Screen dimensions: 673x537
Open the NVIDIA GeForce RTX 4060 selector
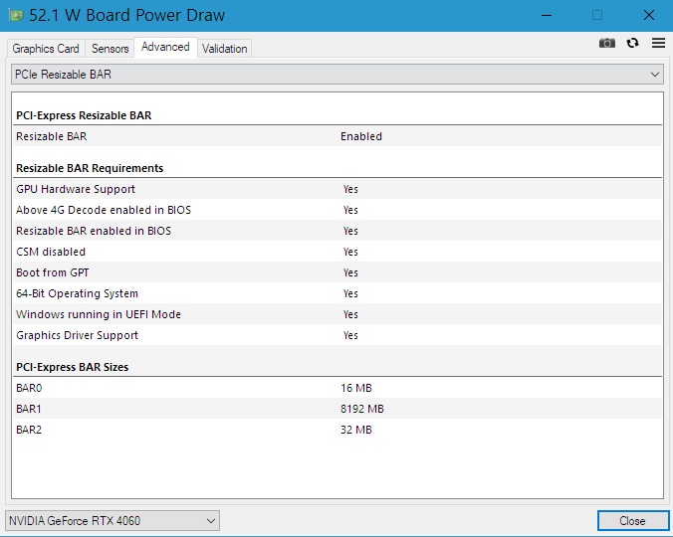point(112,520)
